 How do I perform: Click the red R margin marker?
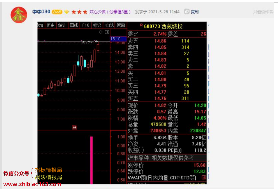pos(141,25)
